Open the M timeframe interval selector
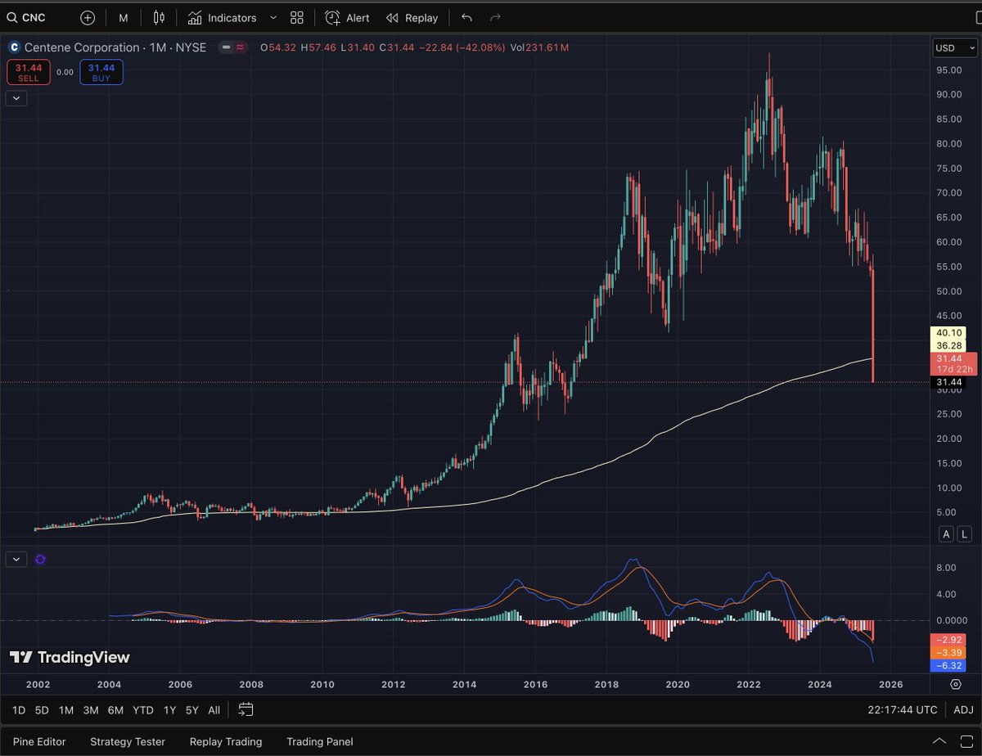This screenshot has height=756, width=982. click(x=123, y=17)
